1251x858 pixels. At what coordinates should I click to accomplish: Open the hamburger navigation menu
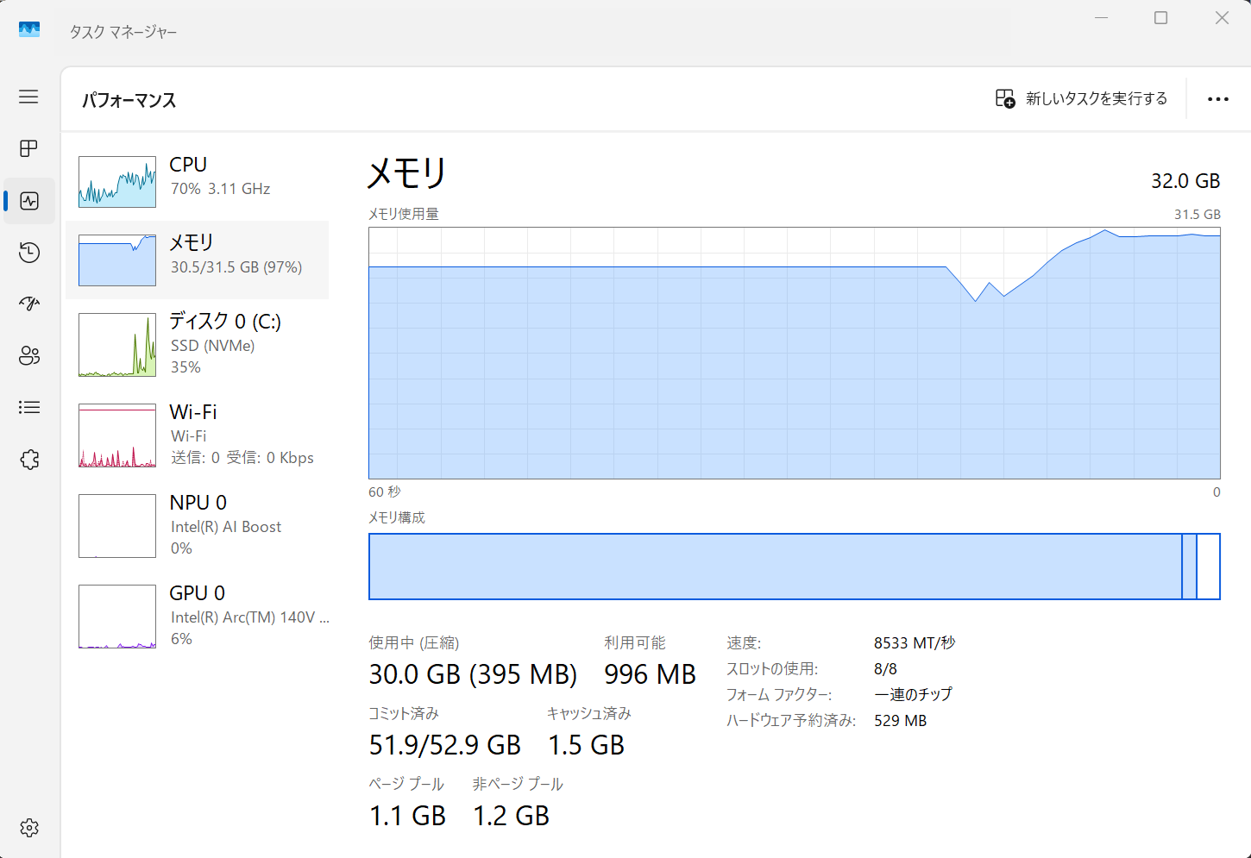28,97
